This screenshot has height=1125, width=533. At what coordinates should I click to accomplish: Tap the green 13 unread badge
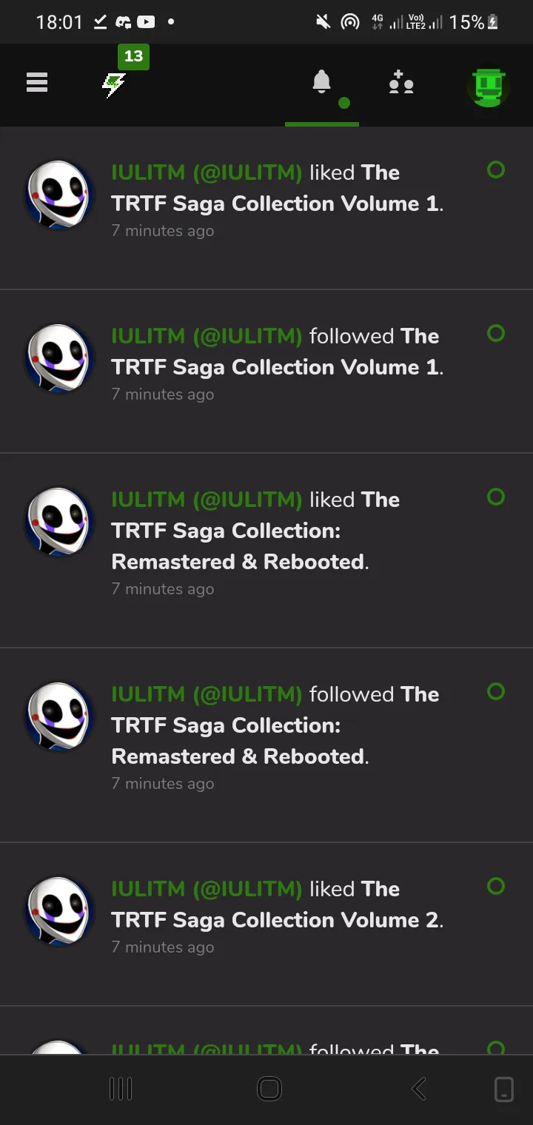coord(133,56)
